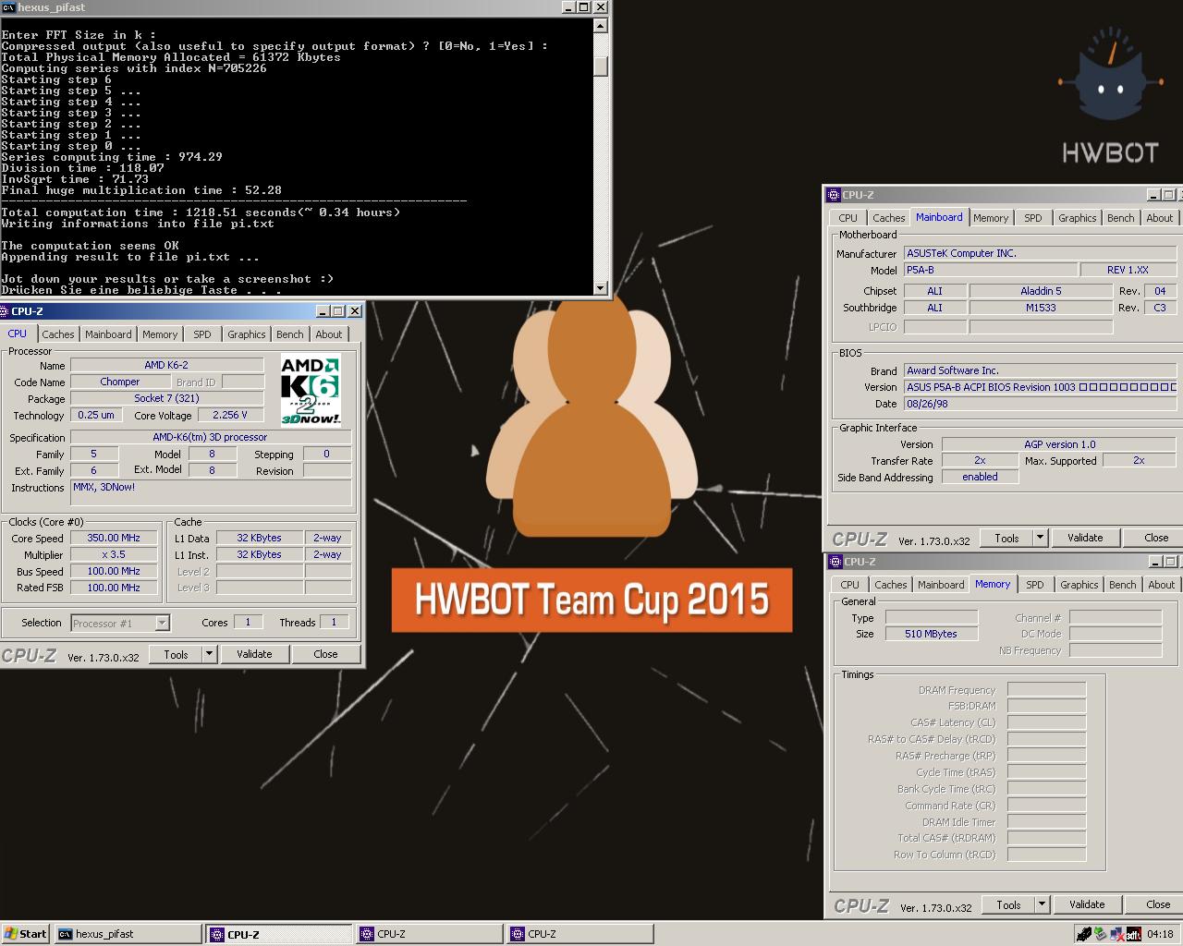Screen dimensions: 1183x946
Task: Open Bench tab in Mainboard CPU-Z window
Action: click(x=1121, y=218)
